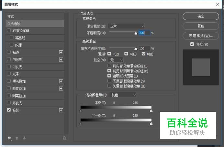Open the 光泽 settings row
The height and width of the screenshot is (147, 224).
point(35,74)
